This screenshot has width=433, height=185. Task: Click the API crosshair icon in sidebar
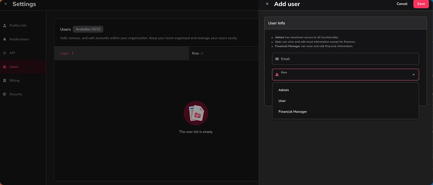(x=4, y=53)
